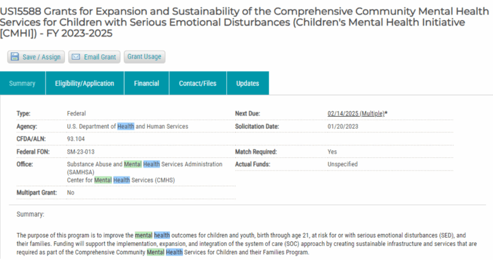The image size is (493, 260).
Task: Select the Financial tab
Action: coord(146,83)
